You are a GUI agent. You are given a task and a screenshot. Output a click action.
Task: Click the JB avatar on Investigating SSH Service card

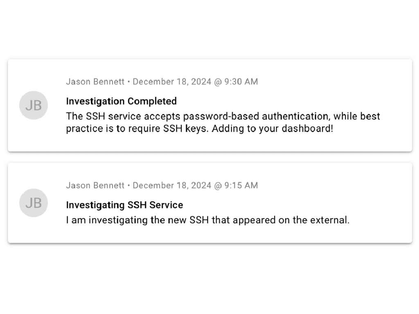34,203
